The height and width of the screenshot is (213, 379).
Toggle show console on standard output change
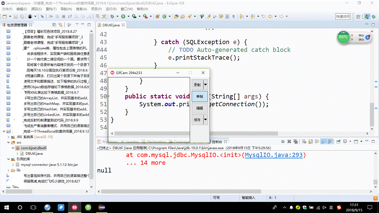(x=324, y=141)
